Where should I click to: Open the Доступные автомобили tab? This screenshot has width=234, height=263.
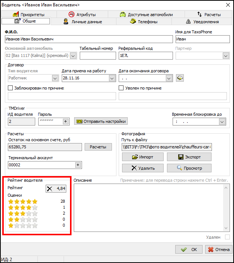[x=146, y=15]
